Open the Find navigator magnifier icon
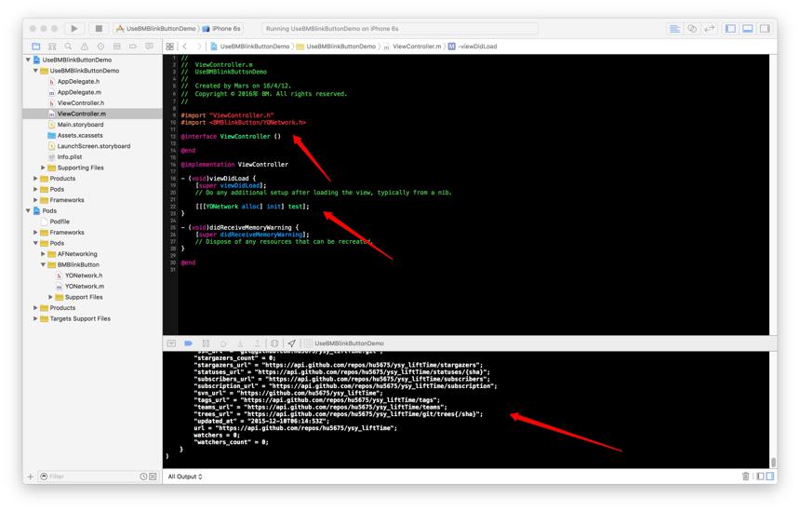This screenshot has width=800, height=511. (x=68, y=47)
